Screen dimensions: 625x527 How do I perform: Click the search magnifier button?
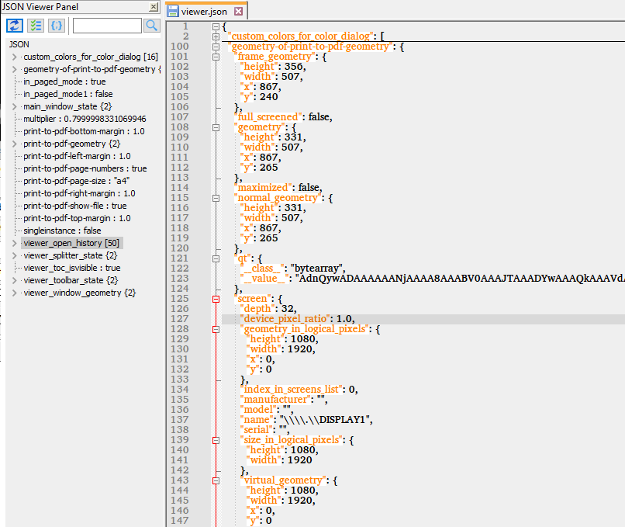151,26
